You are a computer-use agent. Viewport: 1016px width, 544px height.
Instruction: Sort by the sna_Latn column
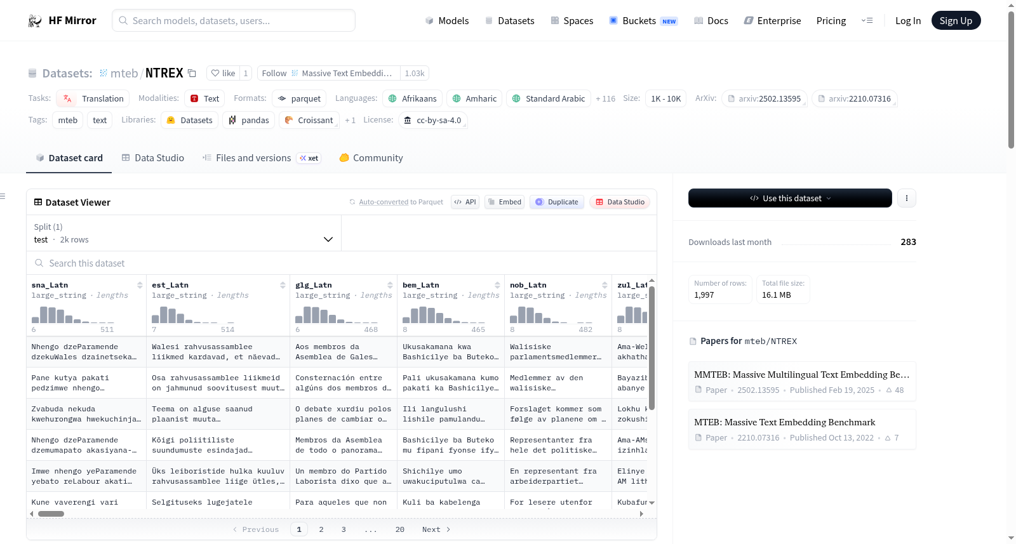[x=140, y=285]
